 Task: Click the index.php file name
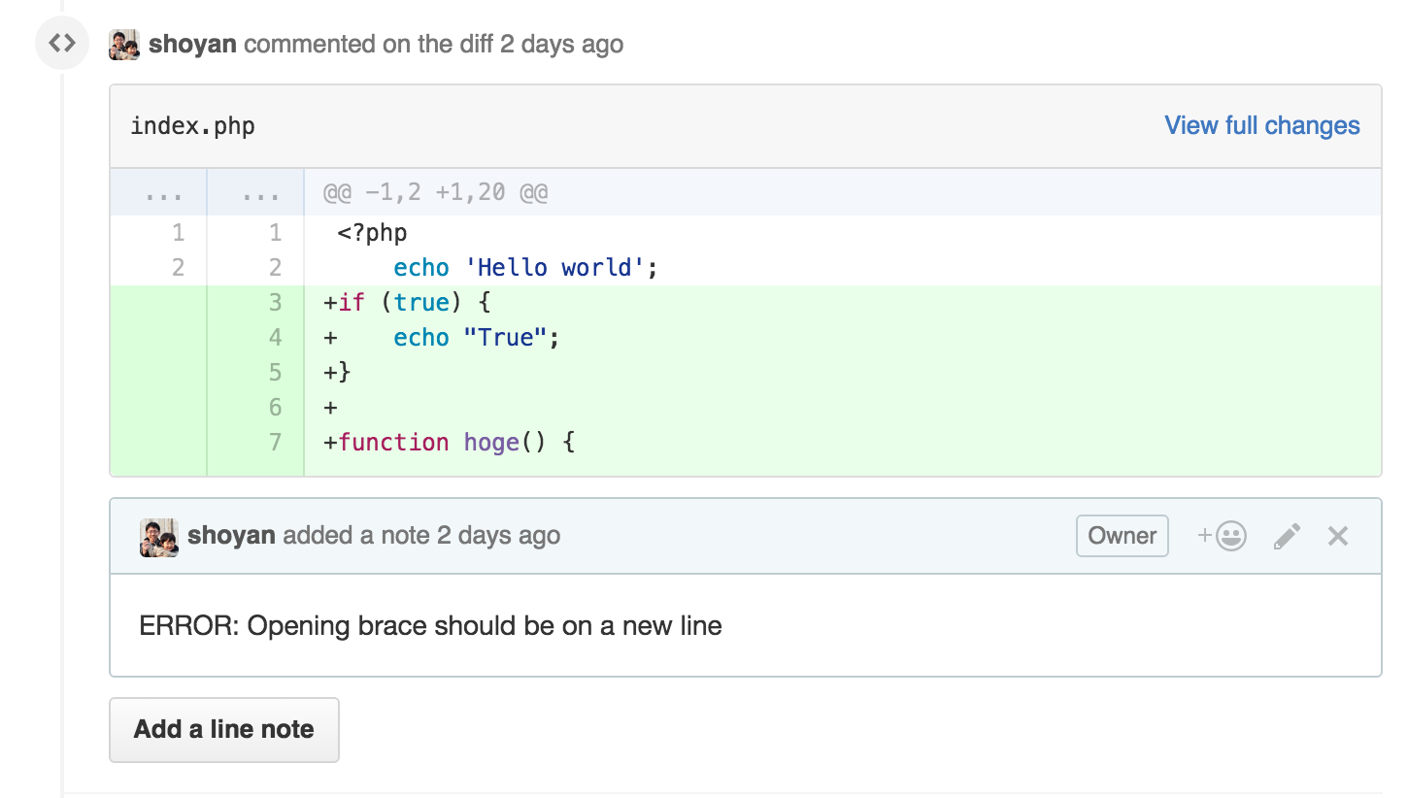pyautogui.click(x=192, y=126)
